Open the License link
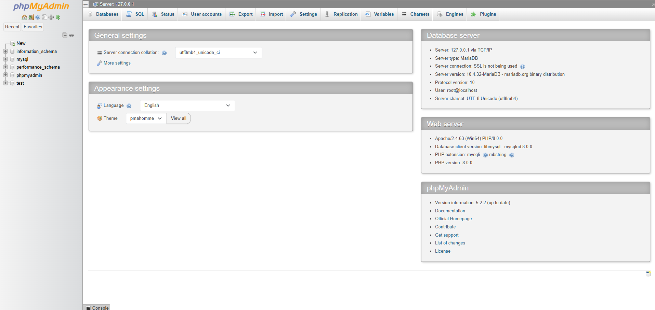The image size is (655, 310). pyautogui.click(x=443, y=251)
